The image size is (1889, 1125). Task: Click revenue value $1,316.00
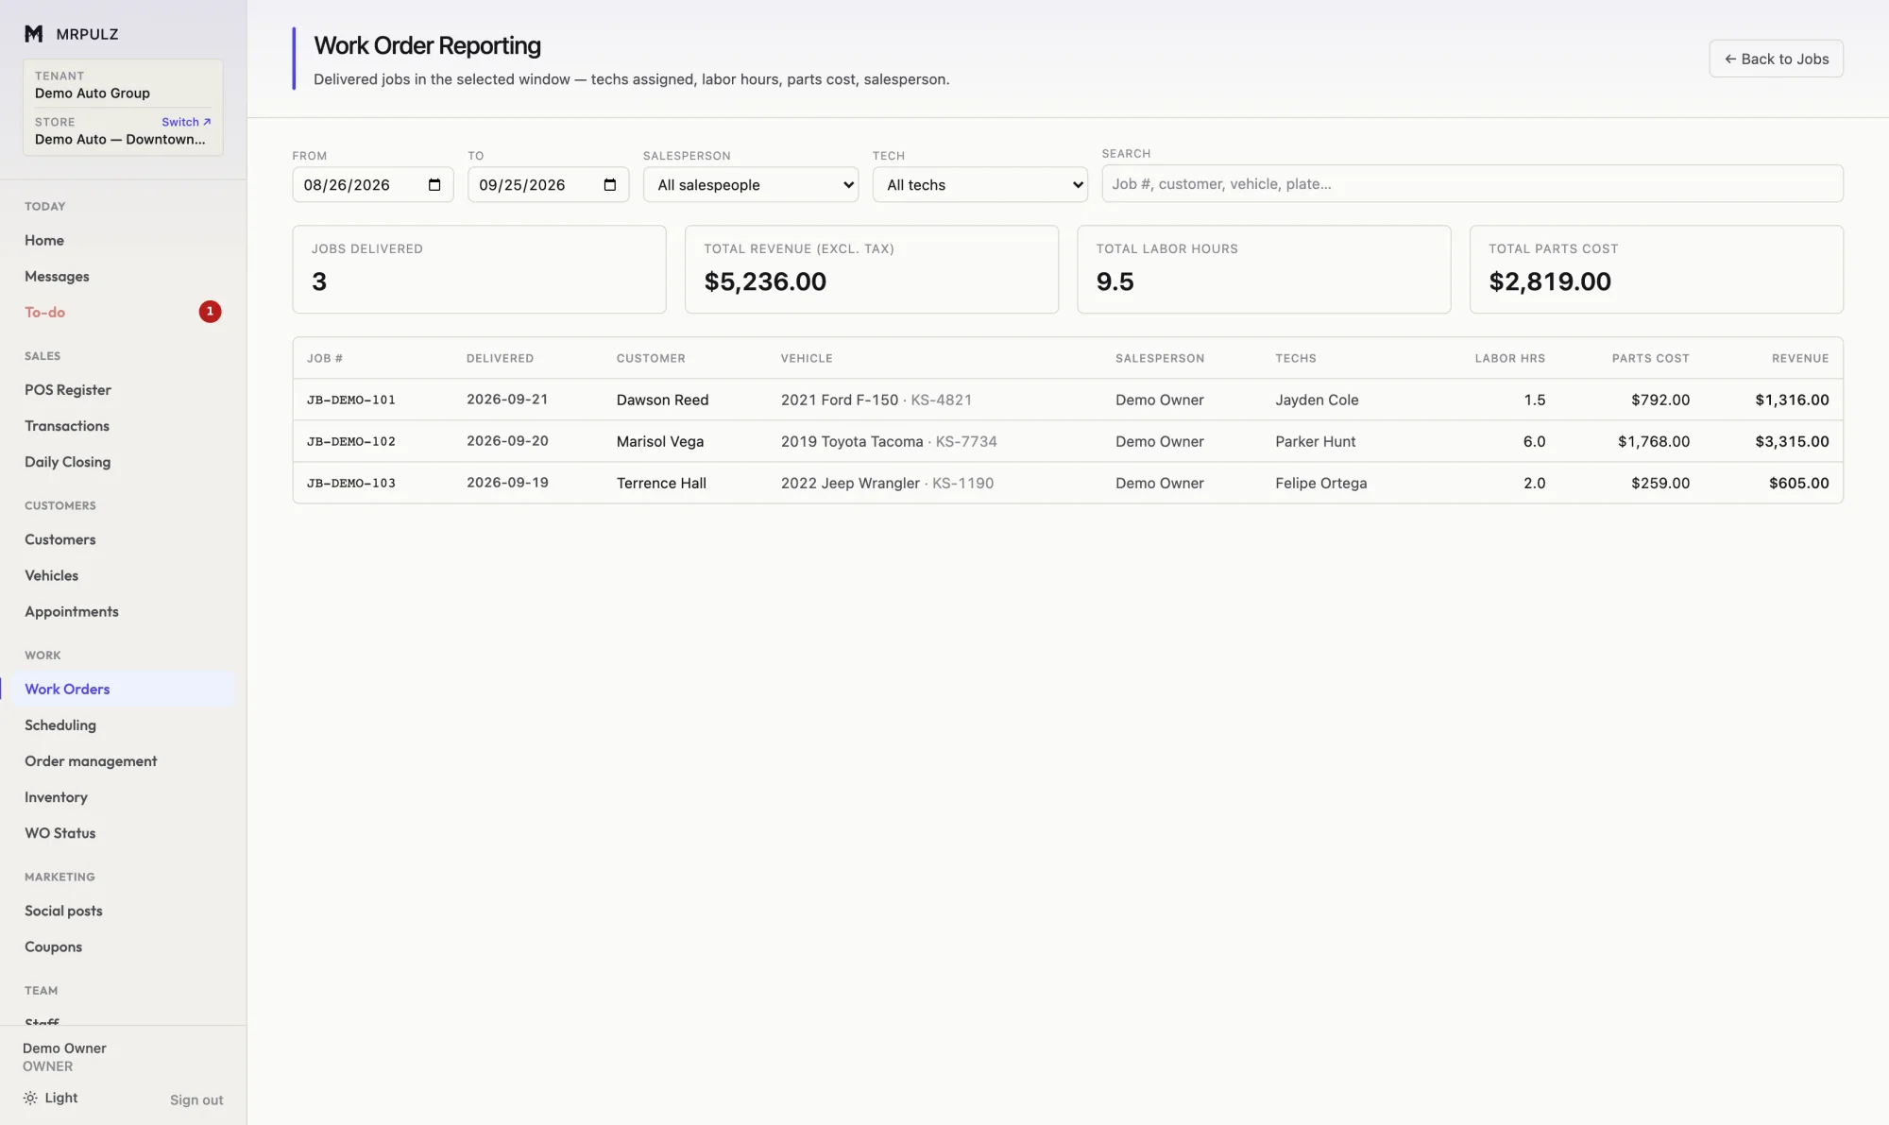1792,400
